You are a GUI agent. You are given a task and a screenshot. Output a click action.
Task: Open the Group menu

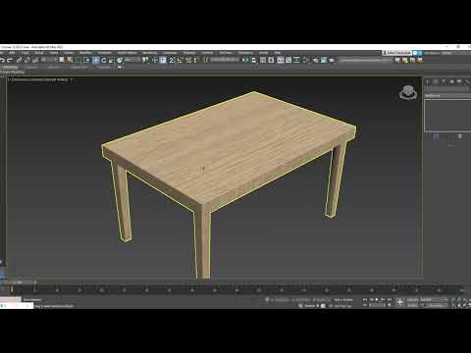point(39,53)
